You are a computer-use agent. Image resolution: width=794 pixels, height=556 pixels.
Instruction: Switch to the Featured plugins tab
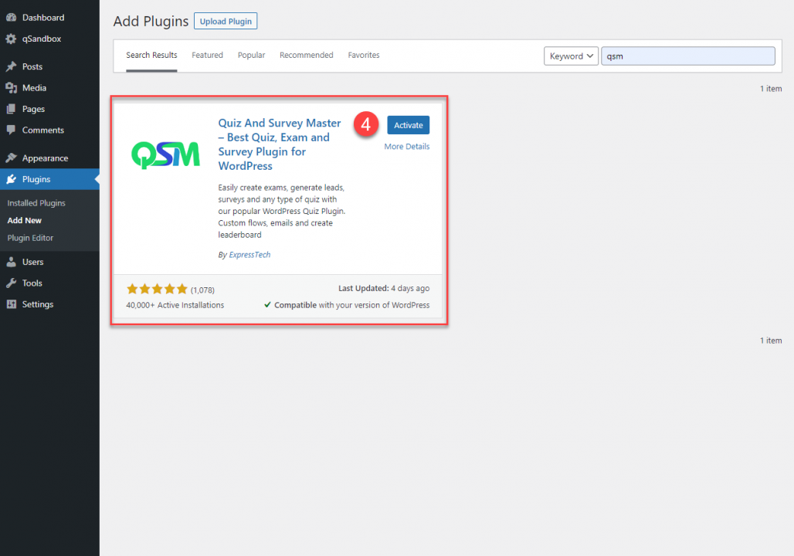(207, 55)
